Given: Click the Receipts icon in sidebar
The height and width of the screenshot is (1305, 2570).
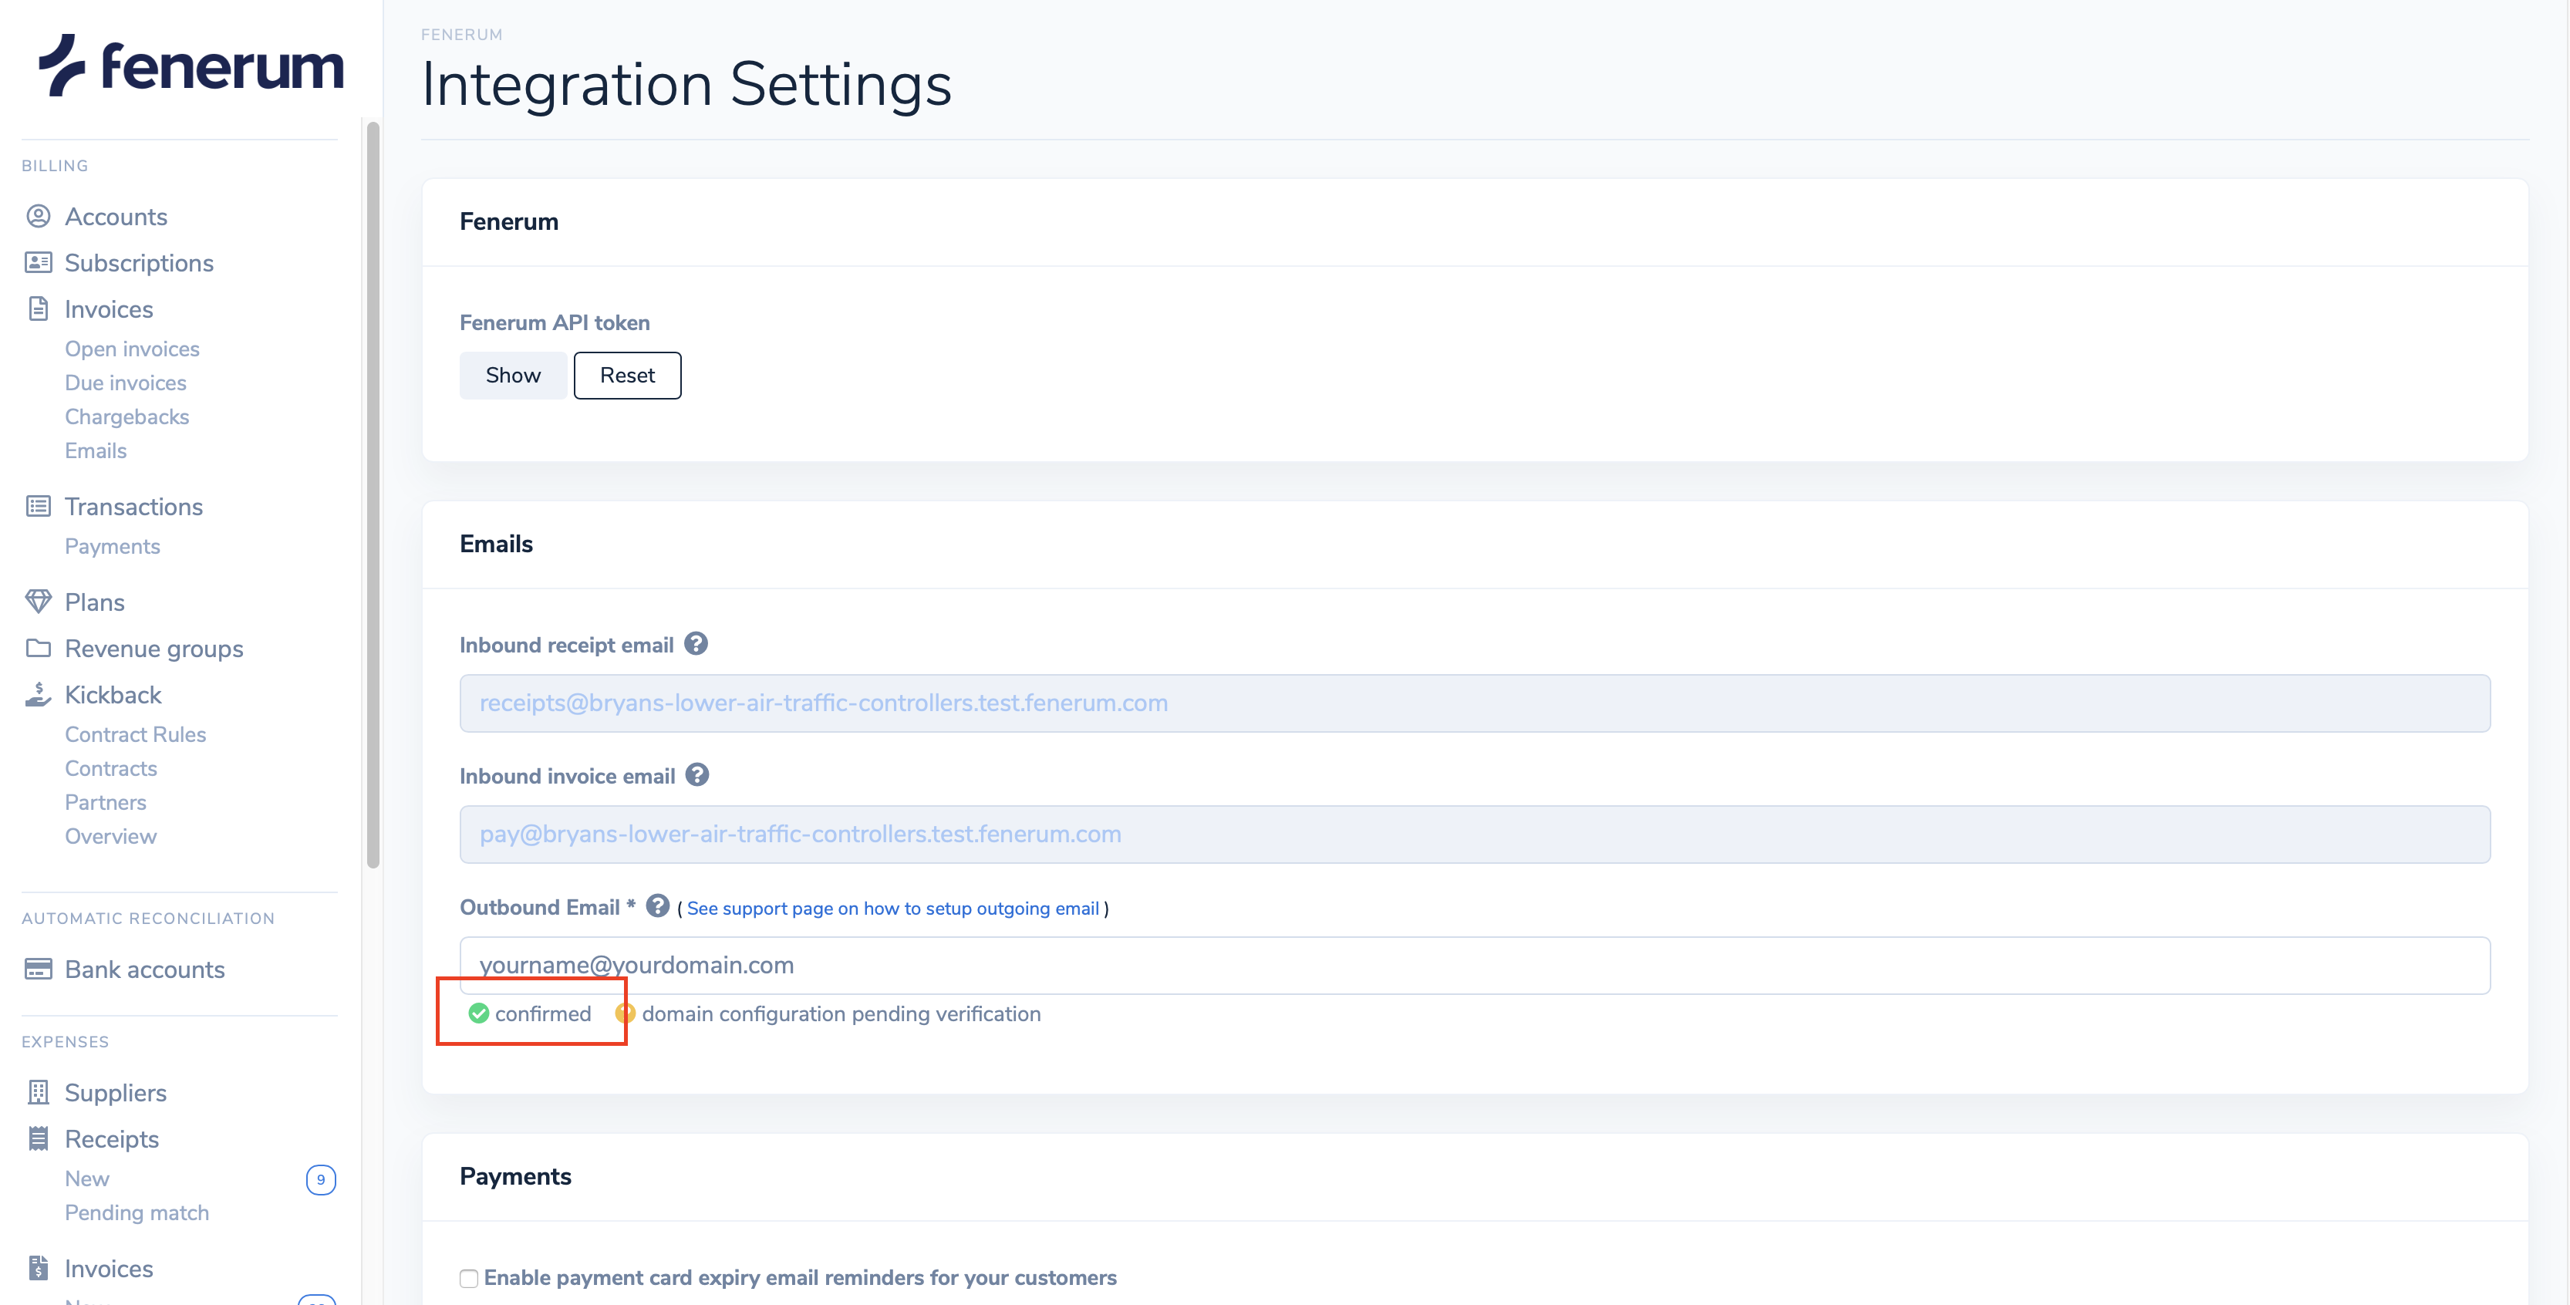Looking at the screenshot, I should pyautogui.click(x=38, y=1138).
